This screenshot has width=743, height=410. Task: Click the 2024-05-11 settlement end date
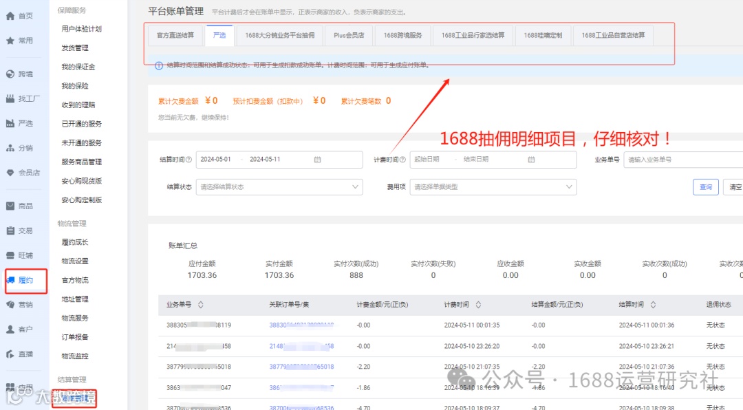265,160
